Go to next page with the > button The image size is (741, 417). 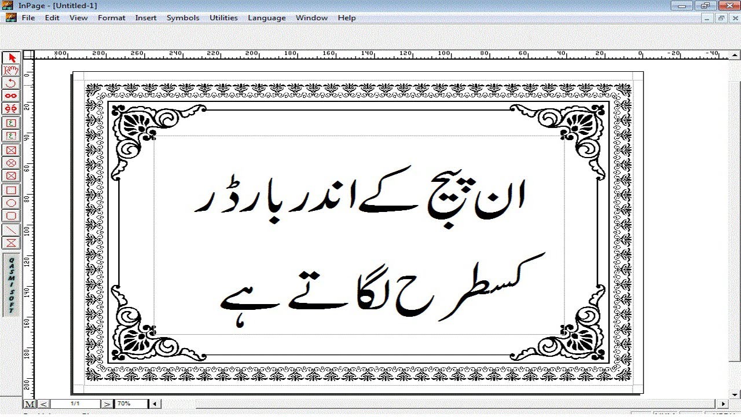(107, 404)
